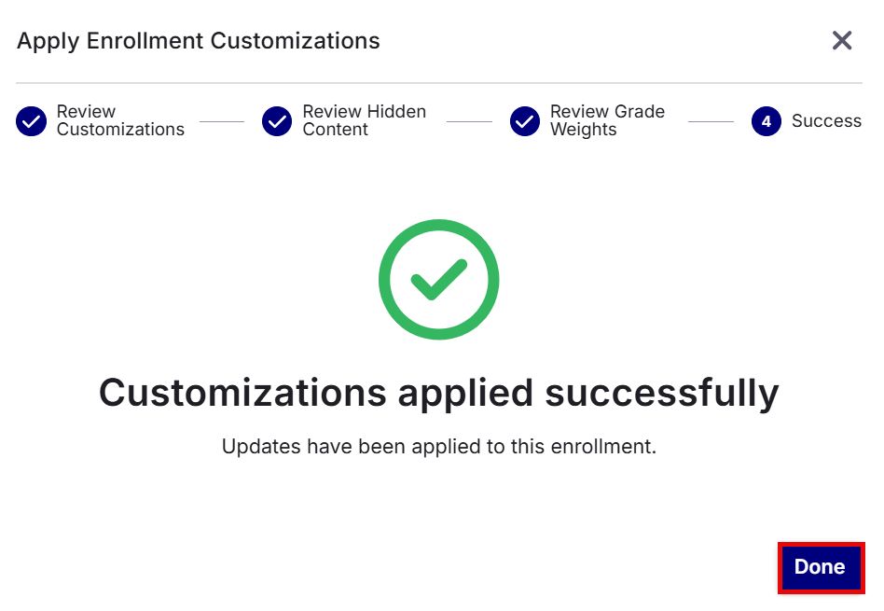This screenshot has width=884, height=611.
Task: Click connector line before the Success step
Action: (x=711, y=121)
